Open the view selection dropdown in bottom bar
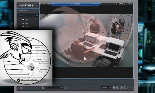This screenshot has height=93, width=155. pos(54,88)
